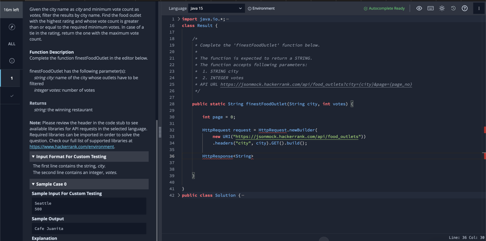This screenshot has height=241, width=486.
Task: Select the ALL questions sidebar item
Action: 12,44
